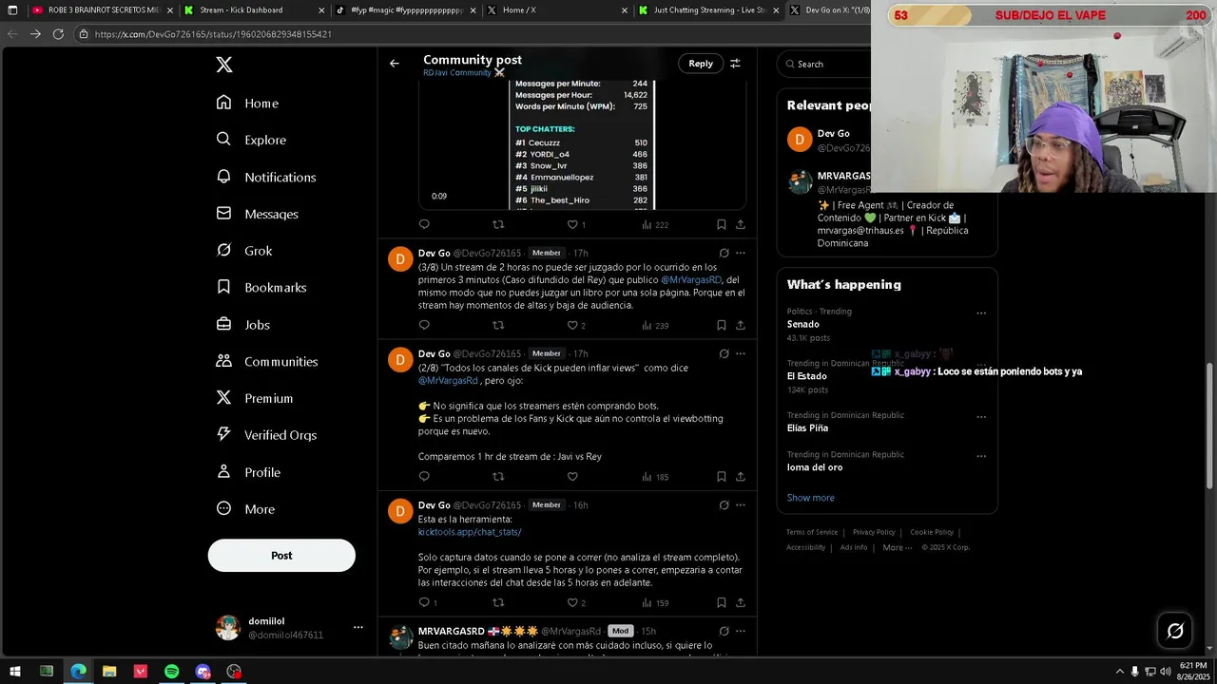This screenshot has width=1217, height=684.
Task: Bookmark the (2/8) post
Action: pos(721,477)
